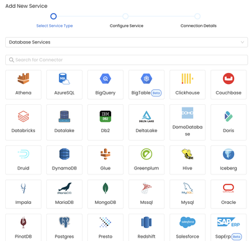Click the Salesforce label text
The width and height of the screenshot is (251, 241).
pos(187,236)
